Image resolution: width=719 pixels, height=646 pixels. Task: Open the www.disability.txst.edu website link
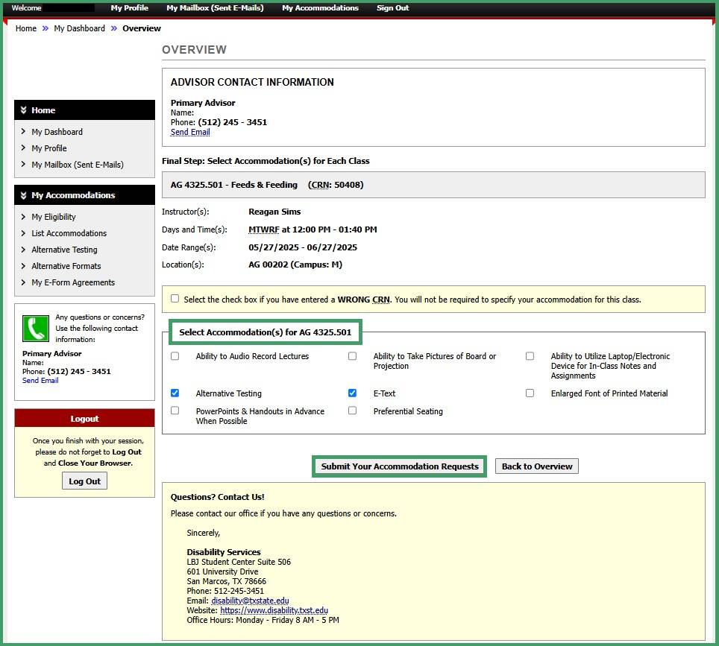click(274, 610)
